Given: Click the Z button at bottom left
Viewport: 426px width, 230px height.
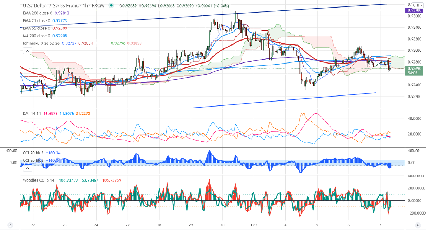Looking at the screenshot, I should 10,225.
